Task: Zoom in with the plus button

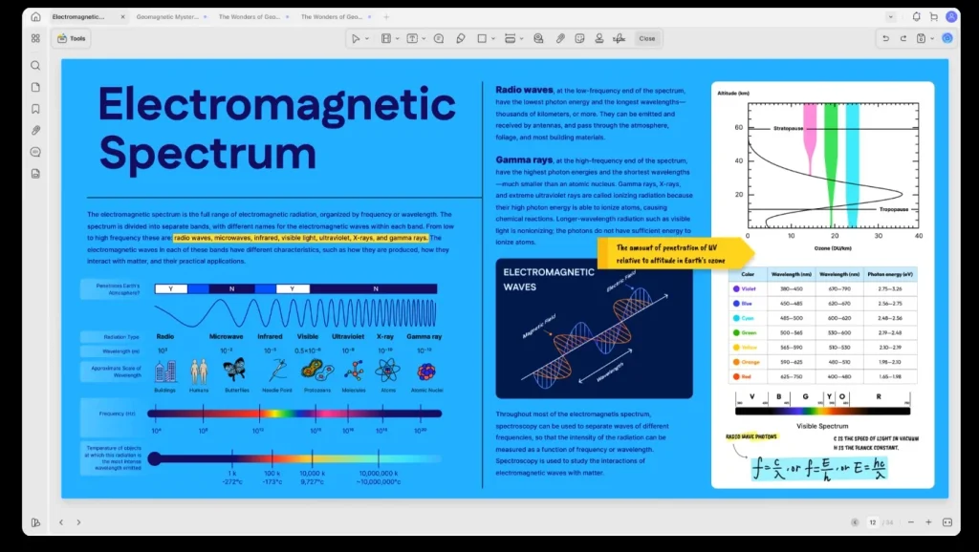Action: (x=928, y=522)
